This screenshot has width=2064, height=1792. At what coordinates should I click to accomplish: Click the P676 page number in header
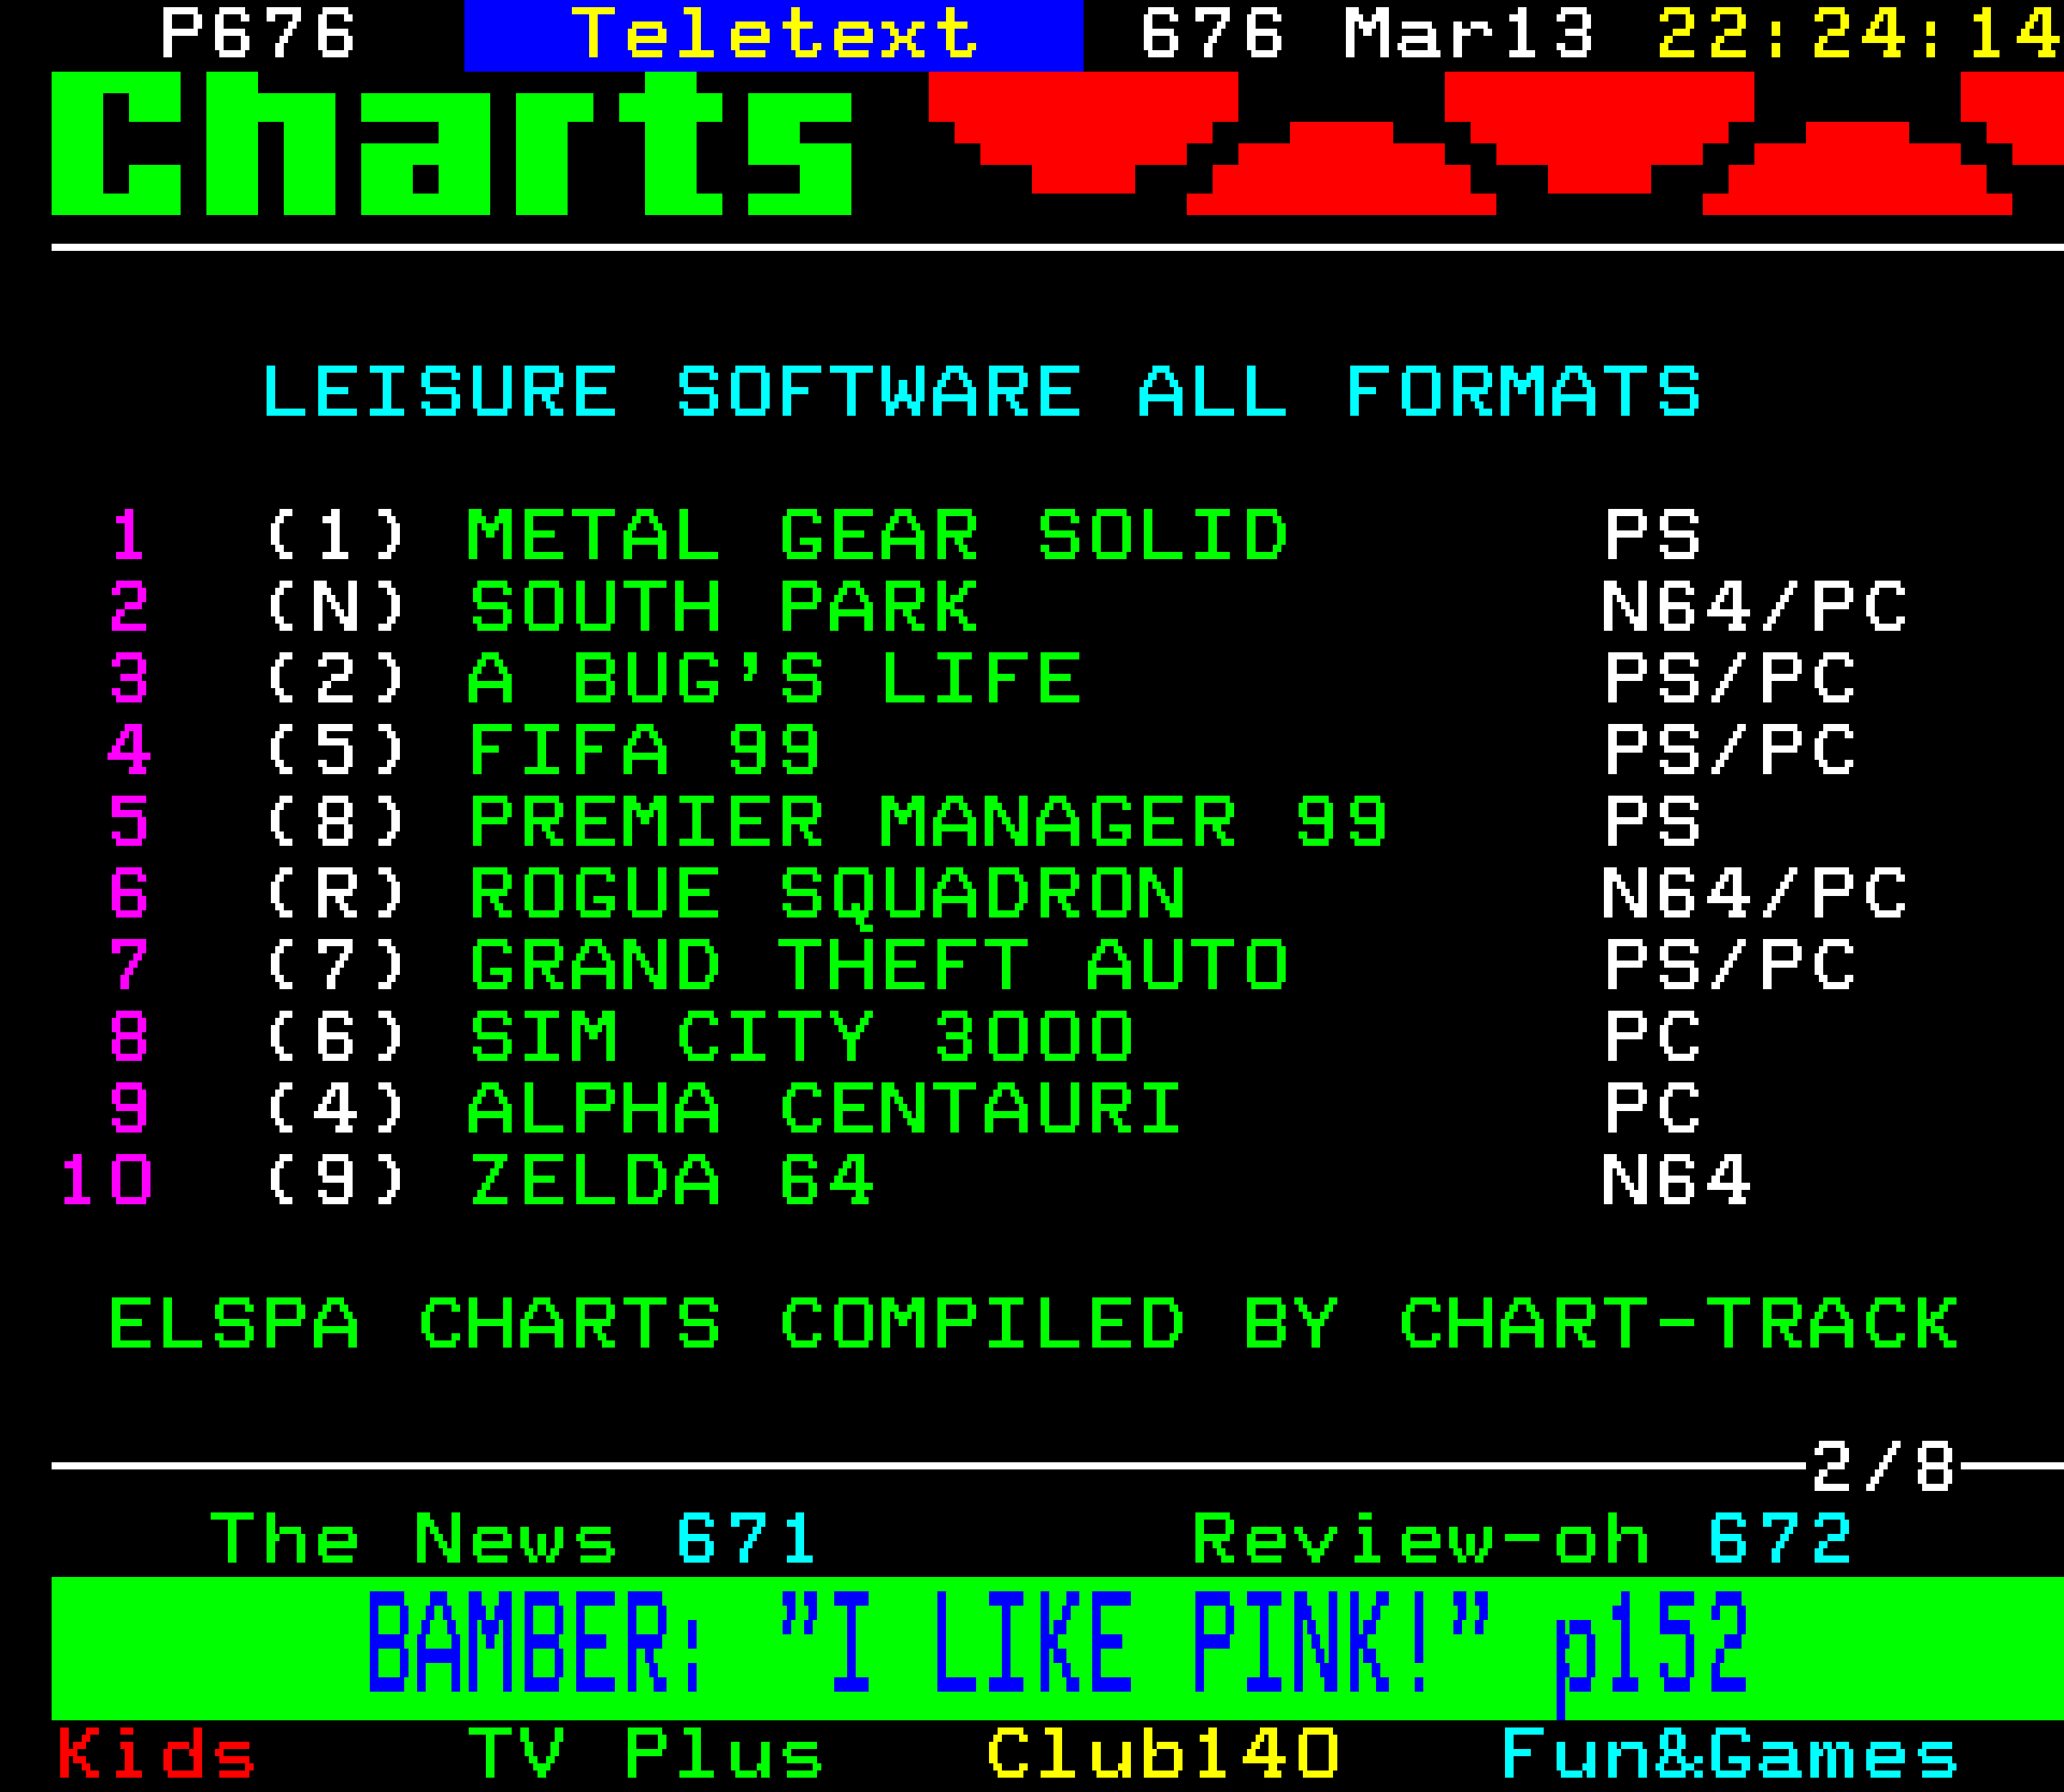[x=258, y=33]
